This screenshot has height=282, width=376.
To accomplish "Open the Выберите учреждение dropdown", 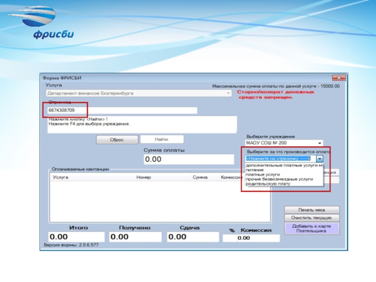I will [284, 143].
